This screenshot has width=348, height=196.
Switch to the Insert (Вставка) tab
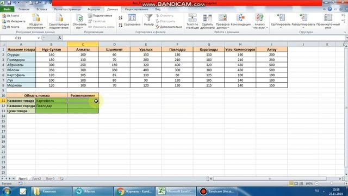click(x=42, y=9)
